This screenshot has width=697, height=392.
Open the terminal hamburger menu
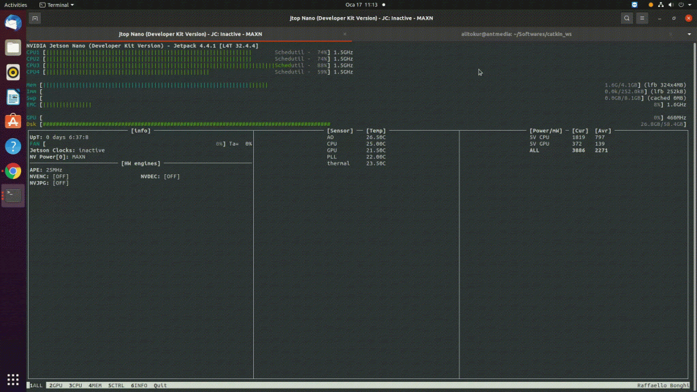click(642, 18)
